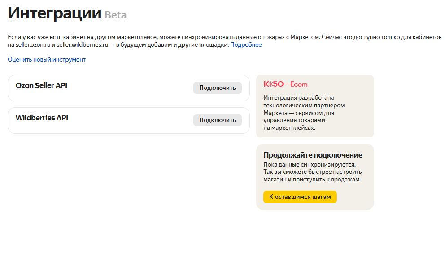Viewport: 445px width, 260px height.
Task: Click the first line of intro paragraph
Action: pos(224,37)
